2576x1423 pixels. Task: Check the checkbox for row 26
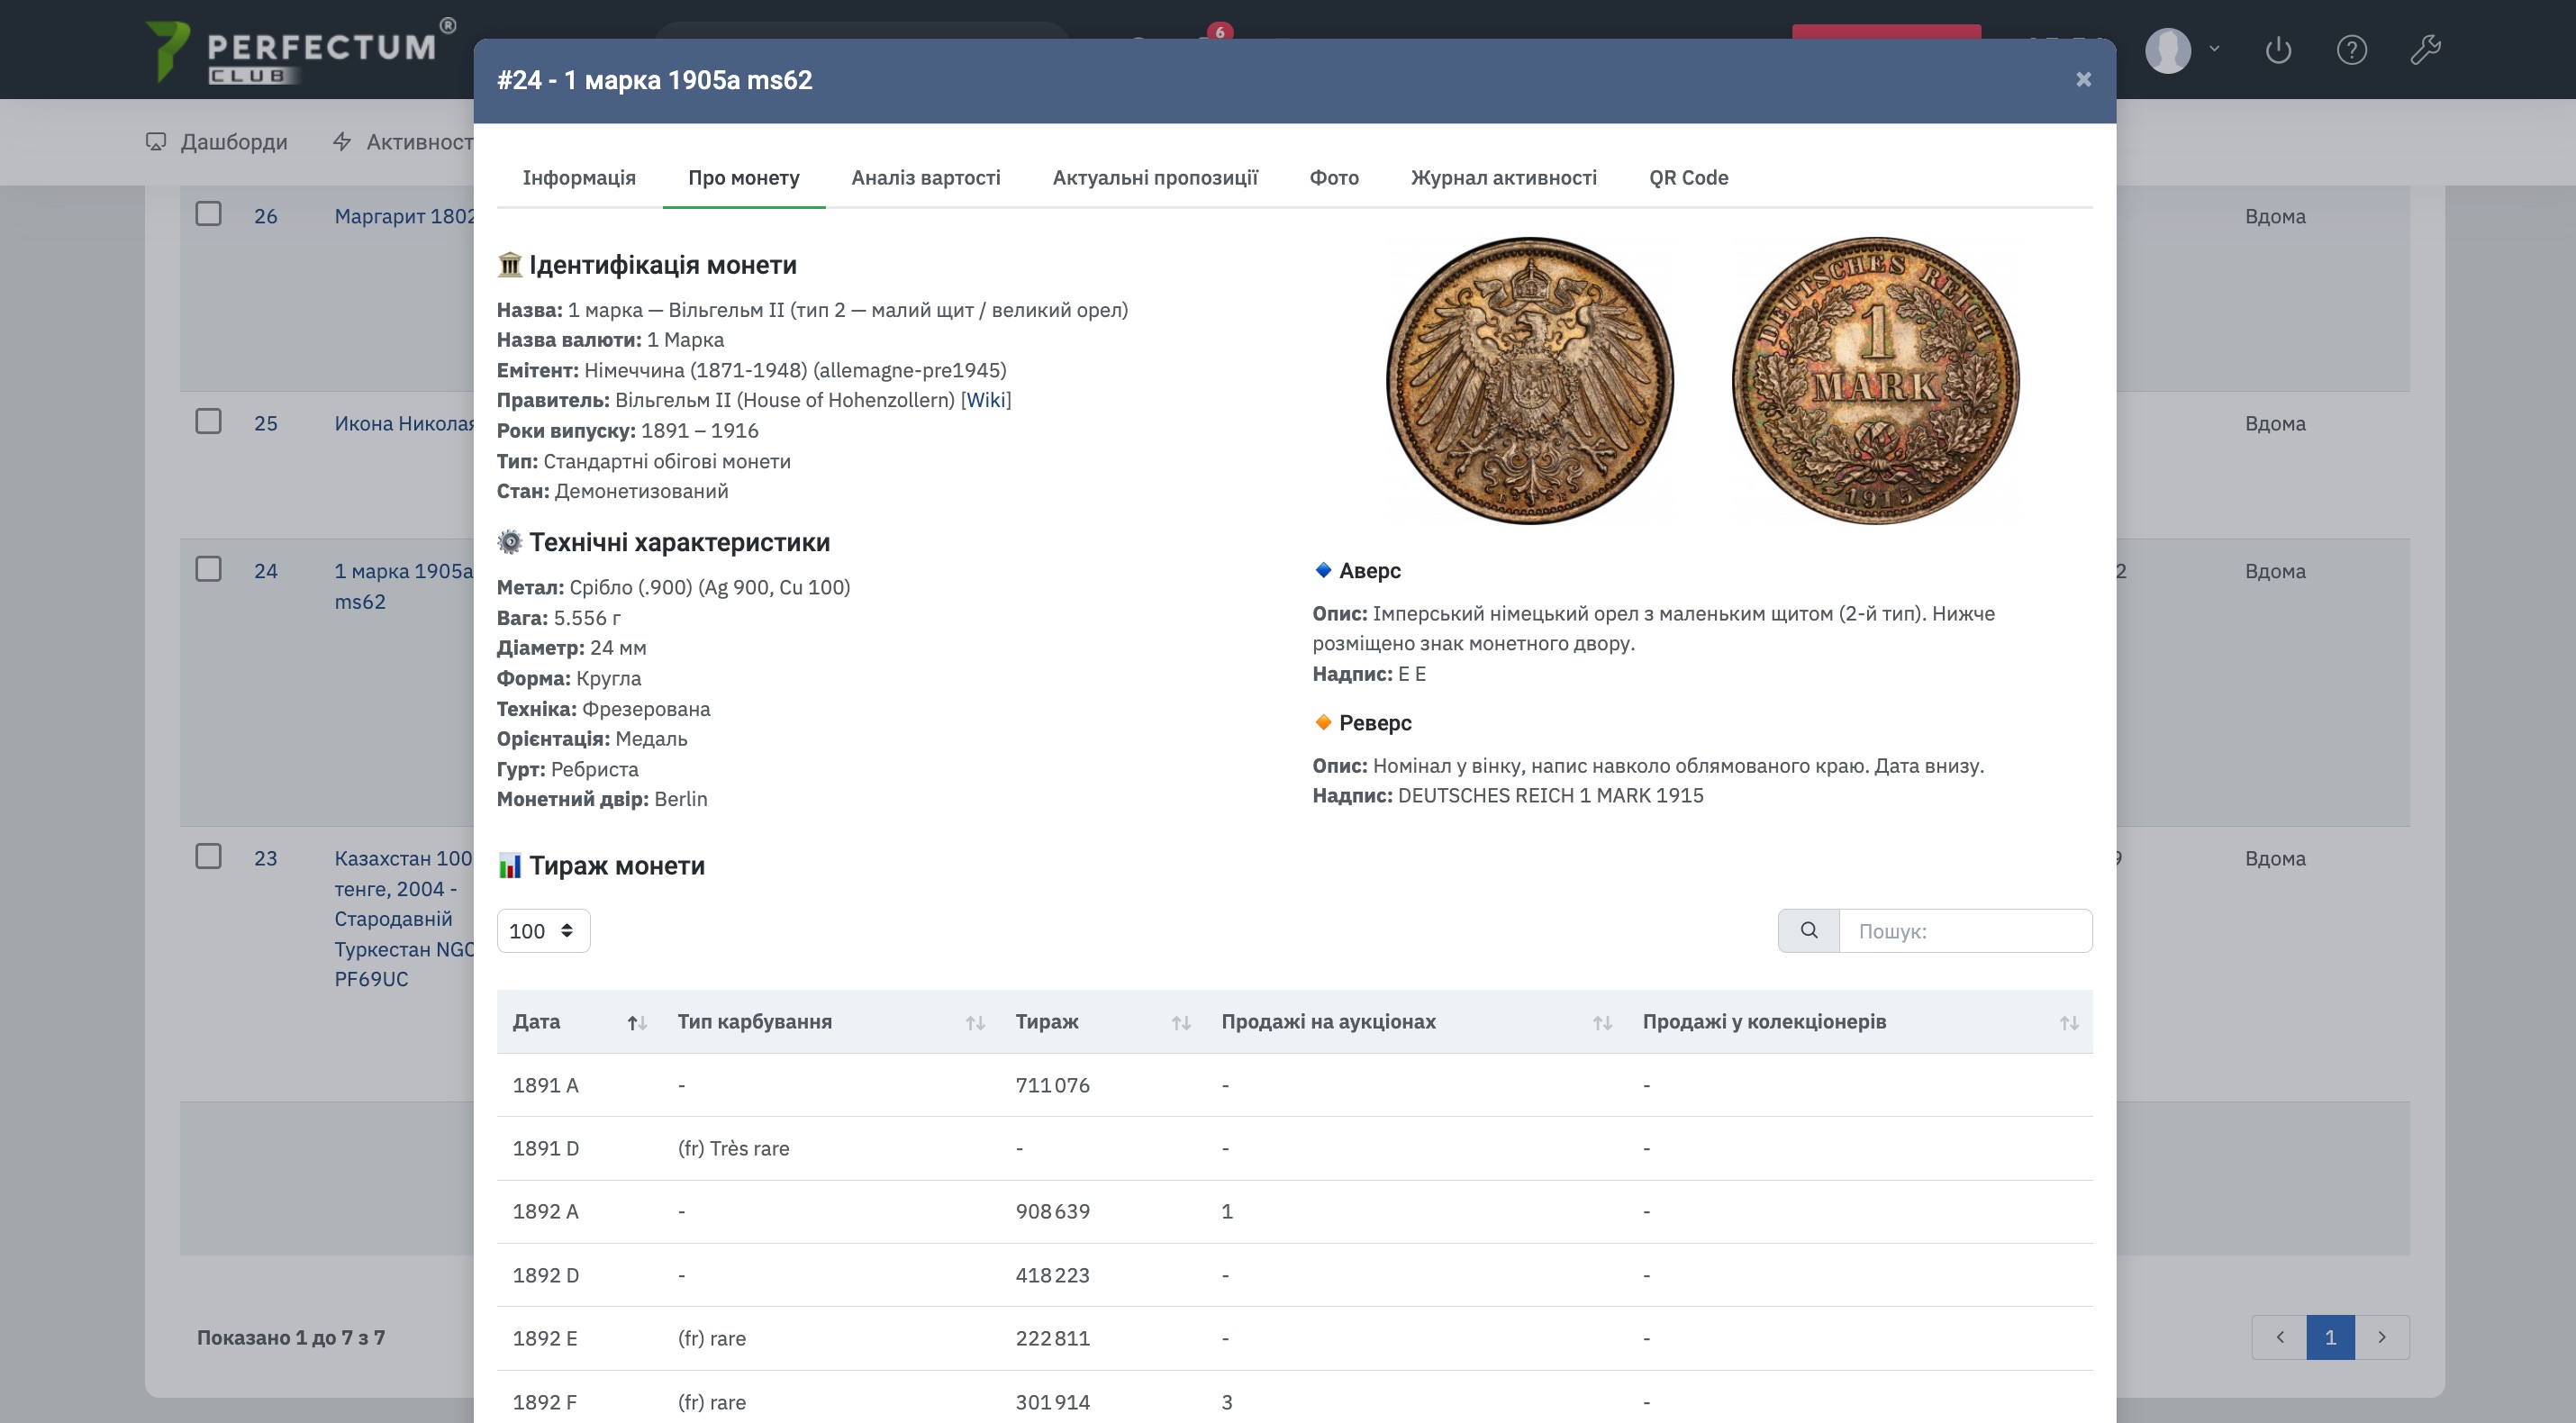coord(208,214)
